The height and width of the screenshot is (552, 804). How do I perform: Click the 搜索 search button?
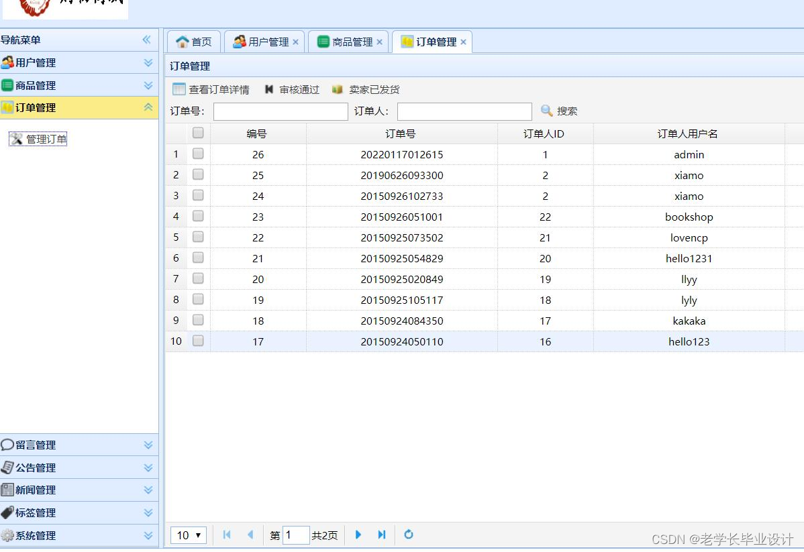pos(560,111)
